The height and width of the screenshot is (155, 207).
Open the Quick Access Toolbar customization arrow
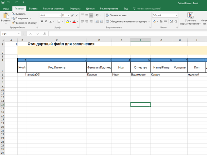(x=23, y=2)
